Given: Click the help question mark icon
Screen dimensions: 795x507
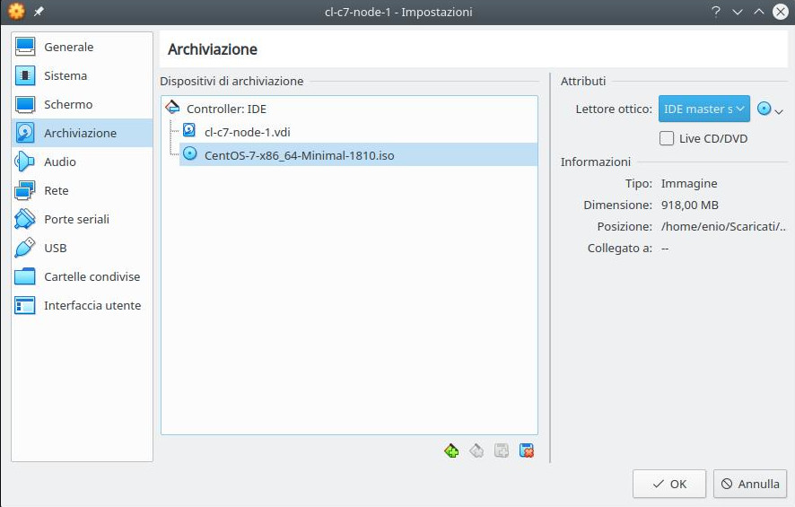Looking at the screenshot, I should coord(716,12).
